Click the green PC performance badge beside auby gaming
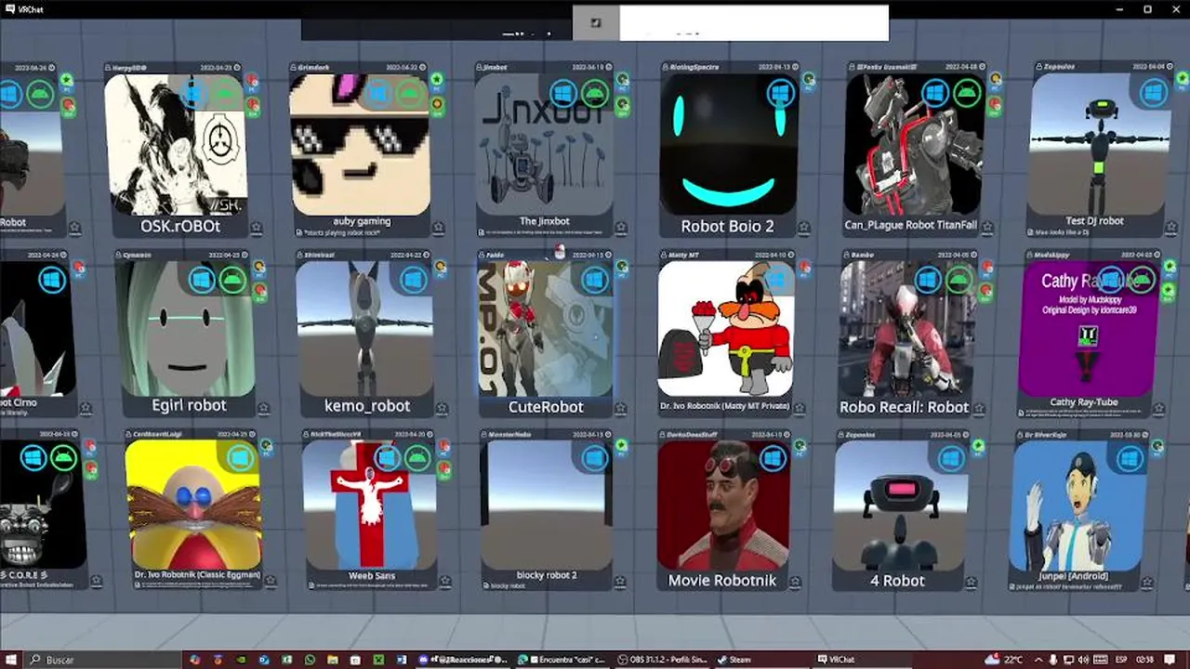This screenshot has height=669, width=1190. pos(437,82)
